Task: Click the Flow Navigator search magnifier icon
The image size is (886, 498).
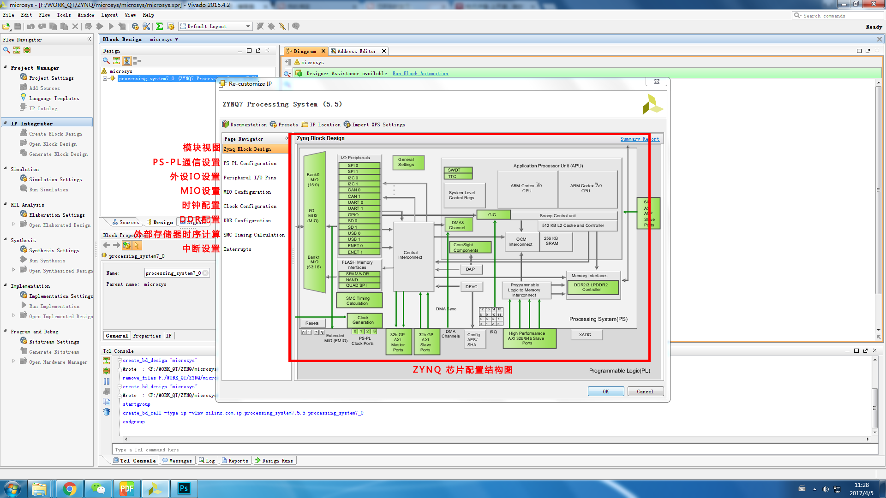Action: pos(6,50)
